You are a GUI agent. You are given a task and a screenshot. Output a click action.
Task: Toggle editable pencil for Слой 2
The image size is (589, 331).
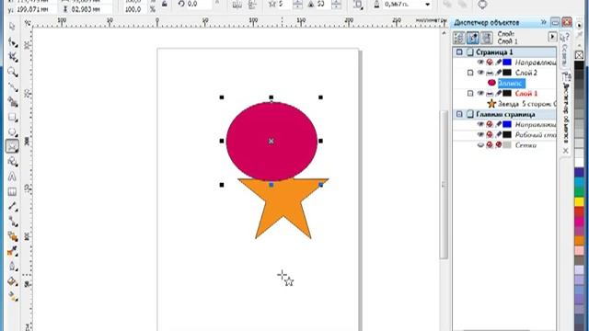[x=499, y=73]
